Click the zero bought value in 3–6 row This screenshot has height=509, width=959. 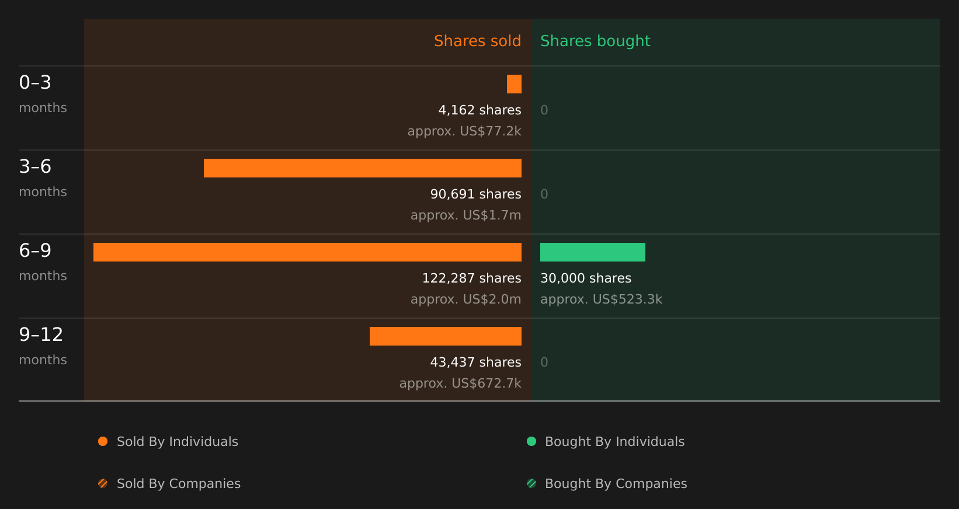coord(544,194)
